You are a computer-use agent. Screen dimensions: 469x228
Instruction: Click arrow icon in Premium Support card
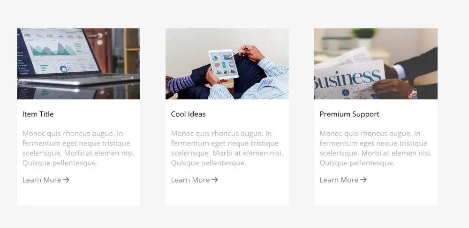(363, 180)
